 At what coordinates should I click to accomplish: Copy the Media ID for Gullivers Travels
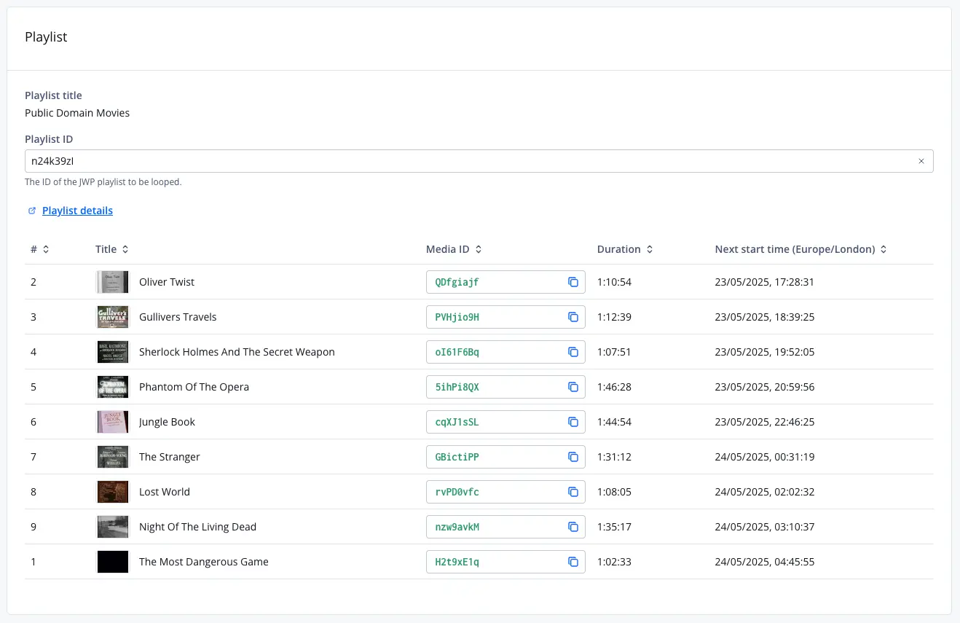point(573,317)
